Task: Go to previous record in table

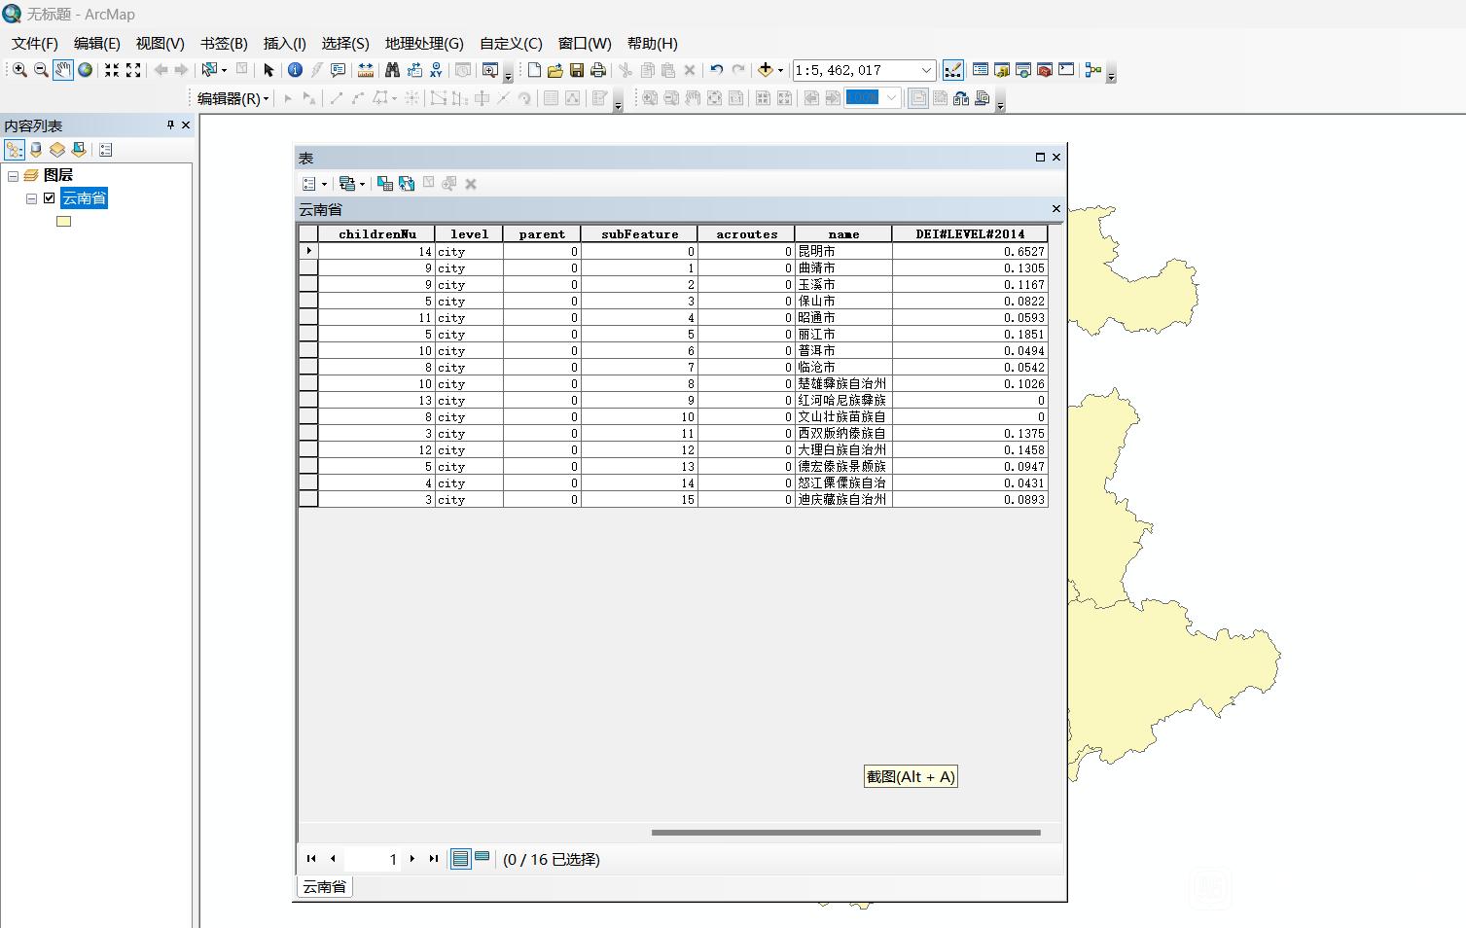Action: tap(333, 859)
